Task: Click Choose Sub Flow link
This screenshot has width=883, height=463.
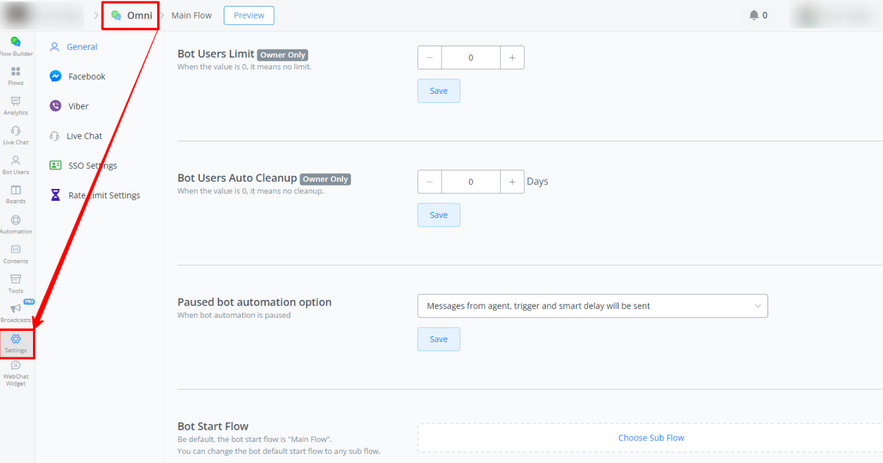Action: [651, 437]
